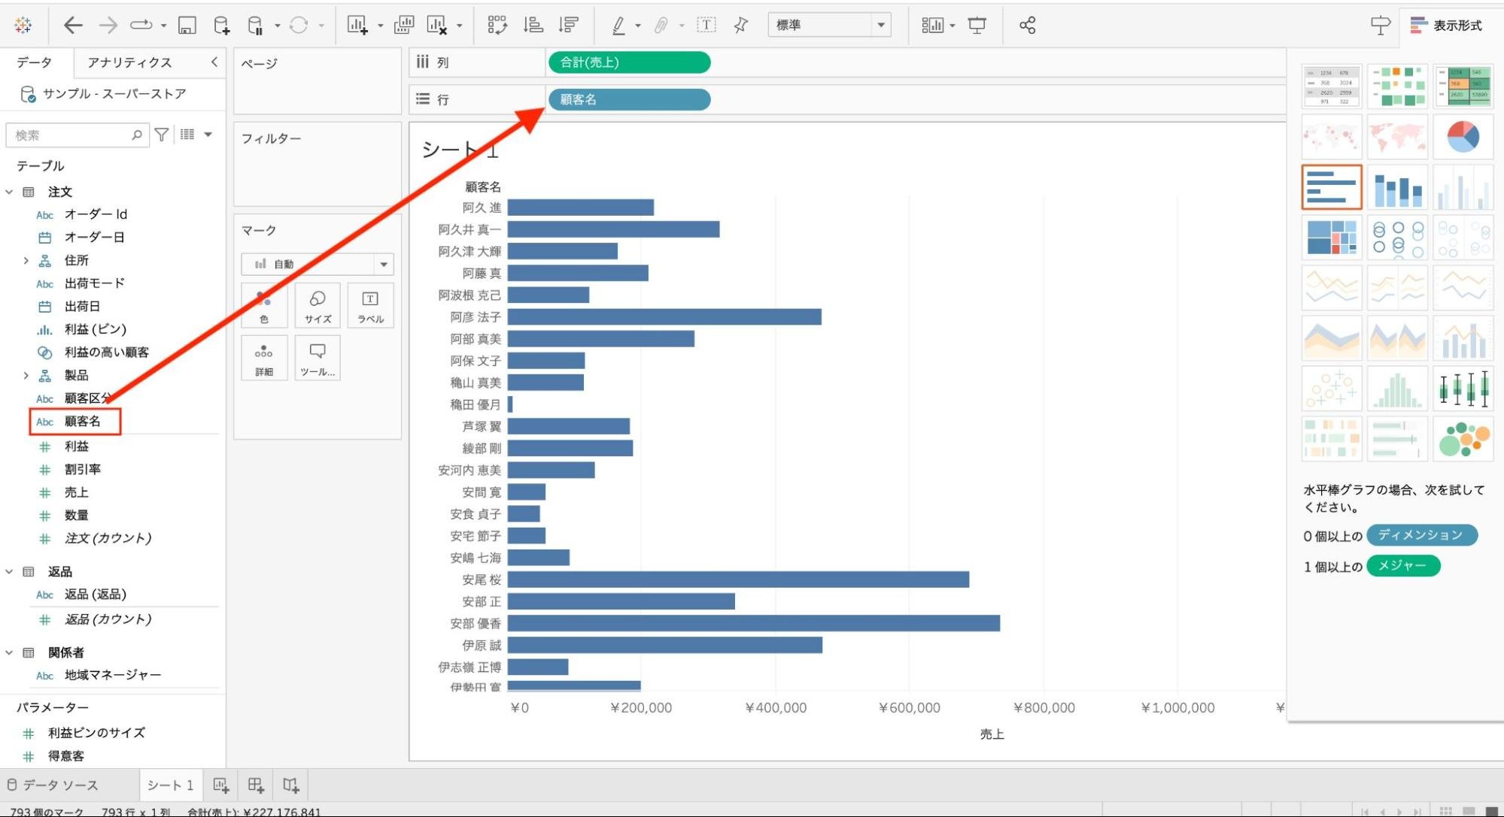The height and width of the screenshot is (817, 1504).
Task: Click the undo back arrow in toolbar
Action: (x=73, y=25)
